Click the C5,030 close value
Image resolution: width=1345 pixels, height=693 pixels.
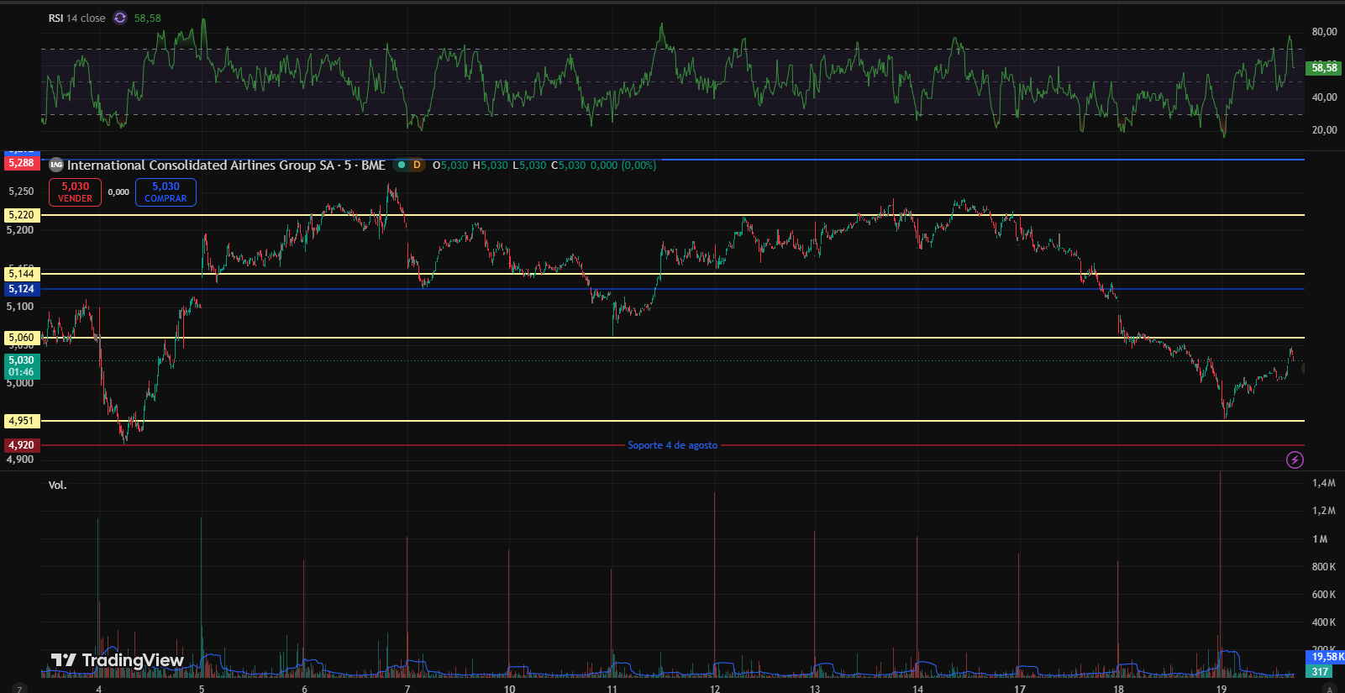point(569,165)
